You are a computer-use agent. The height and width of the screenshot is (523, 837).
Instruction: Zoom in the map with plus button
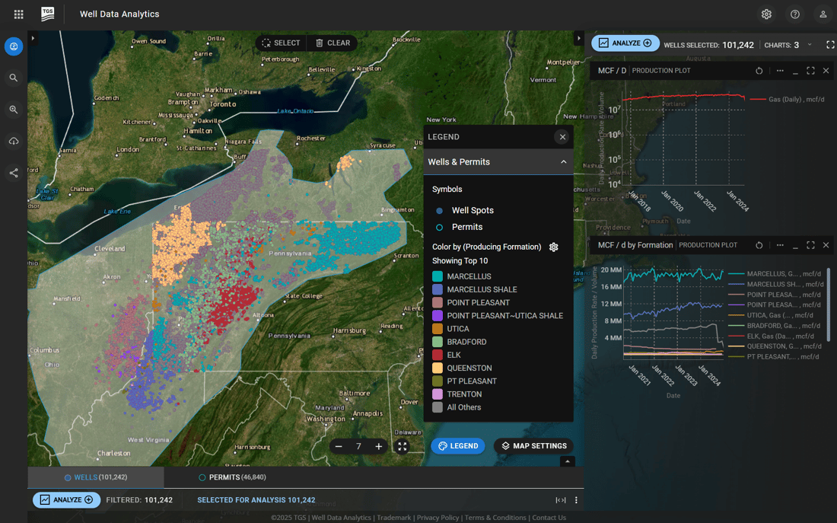[379, 447]
